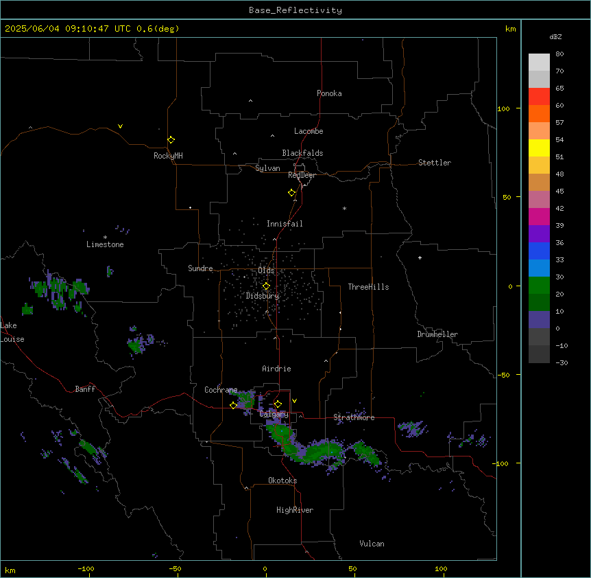Click the white caret marker west of Ponoka
591x578 pixels.
coord(251,101)
